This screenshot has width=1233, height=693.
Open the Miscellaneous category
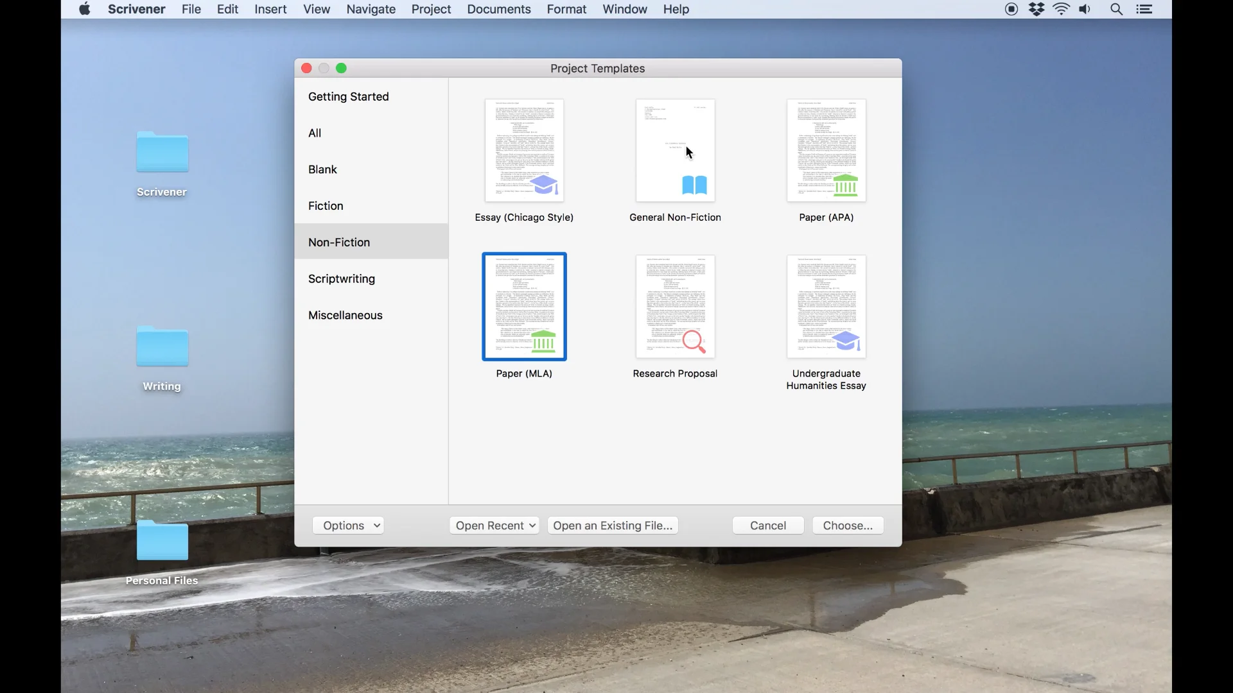click(371, 315)
